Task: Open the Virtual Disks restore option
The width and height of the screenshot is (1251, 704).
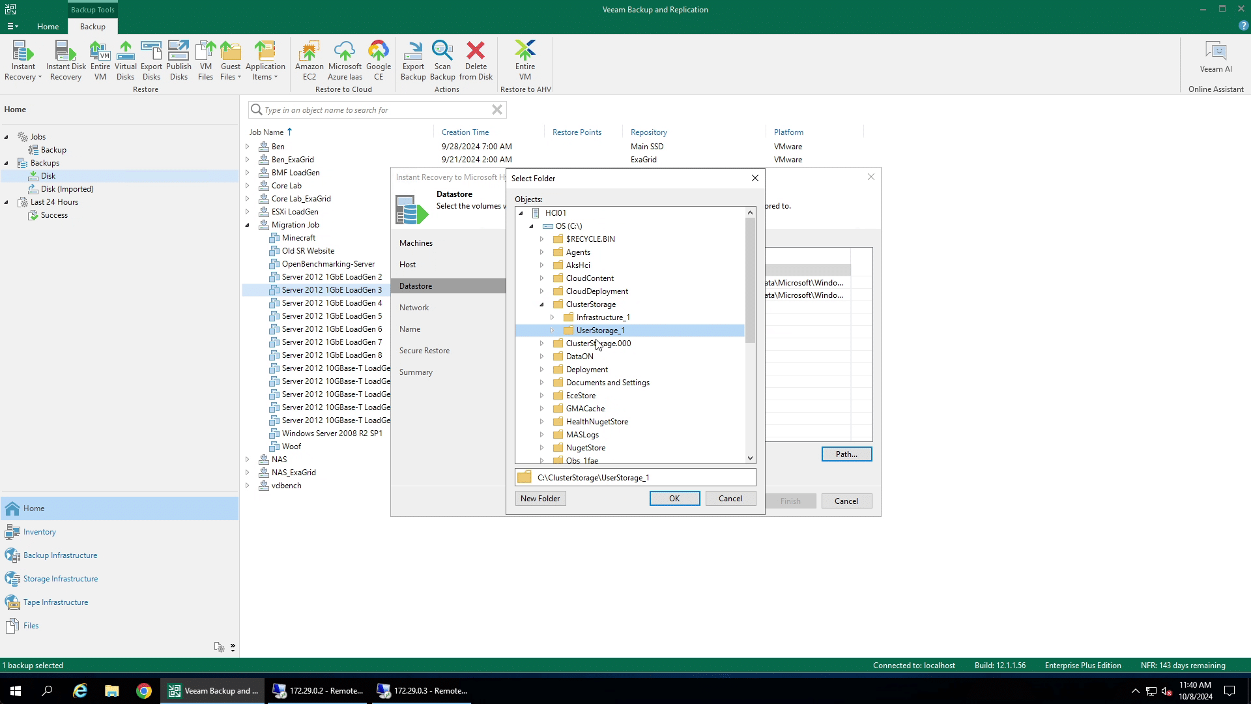Action: coord(125,60)
